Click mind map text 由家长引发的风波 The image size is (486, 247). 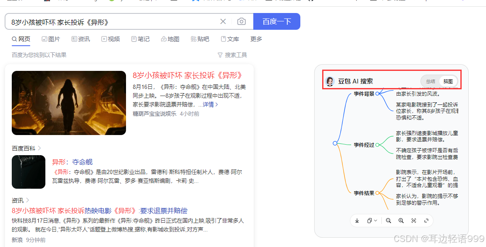coord(418,94)
